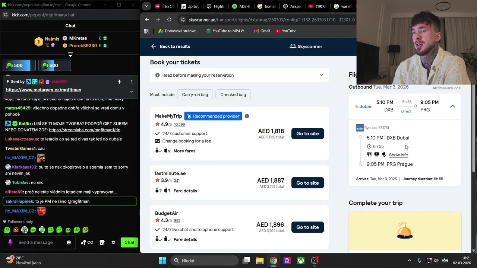Image resolution: width=477 pixels, height=268 pixels.
Task: Open Chrome tab search dropdown
Action: [146, 6]
